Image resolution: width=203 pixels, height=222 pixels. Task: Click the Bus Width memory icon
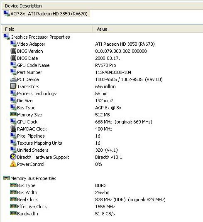tap(13, 192)
